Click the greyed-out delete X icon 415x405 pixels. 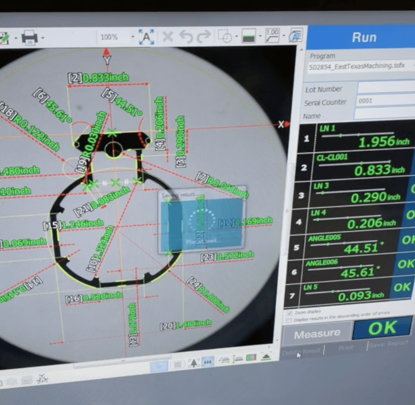point(168,37)
